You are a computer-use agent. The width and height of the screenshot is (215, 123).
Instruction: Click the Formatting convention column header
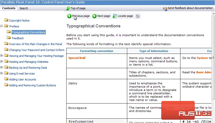(96, 51)
